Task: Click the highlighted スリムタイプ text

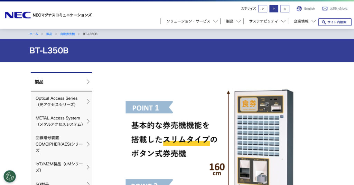Action: pos(186,139)
